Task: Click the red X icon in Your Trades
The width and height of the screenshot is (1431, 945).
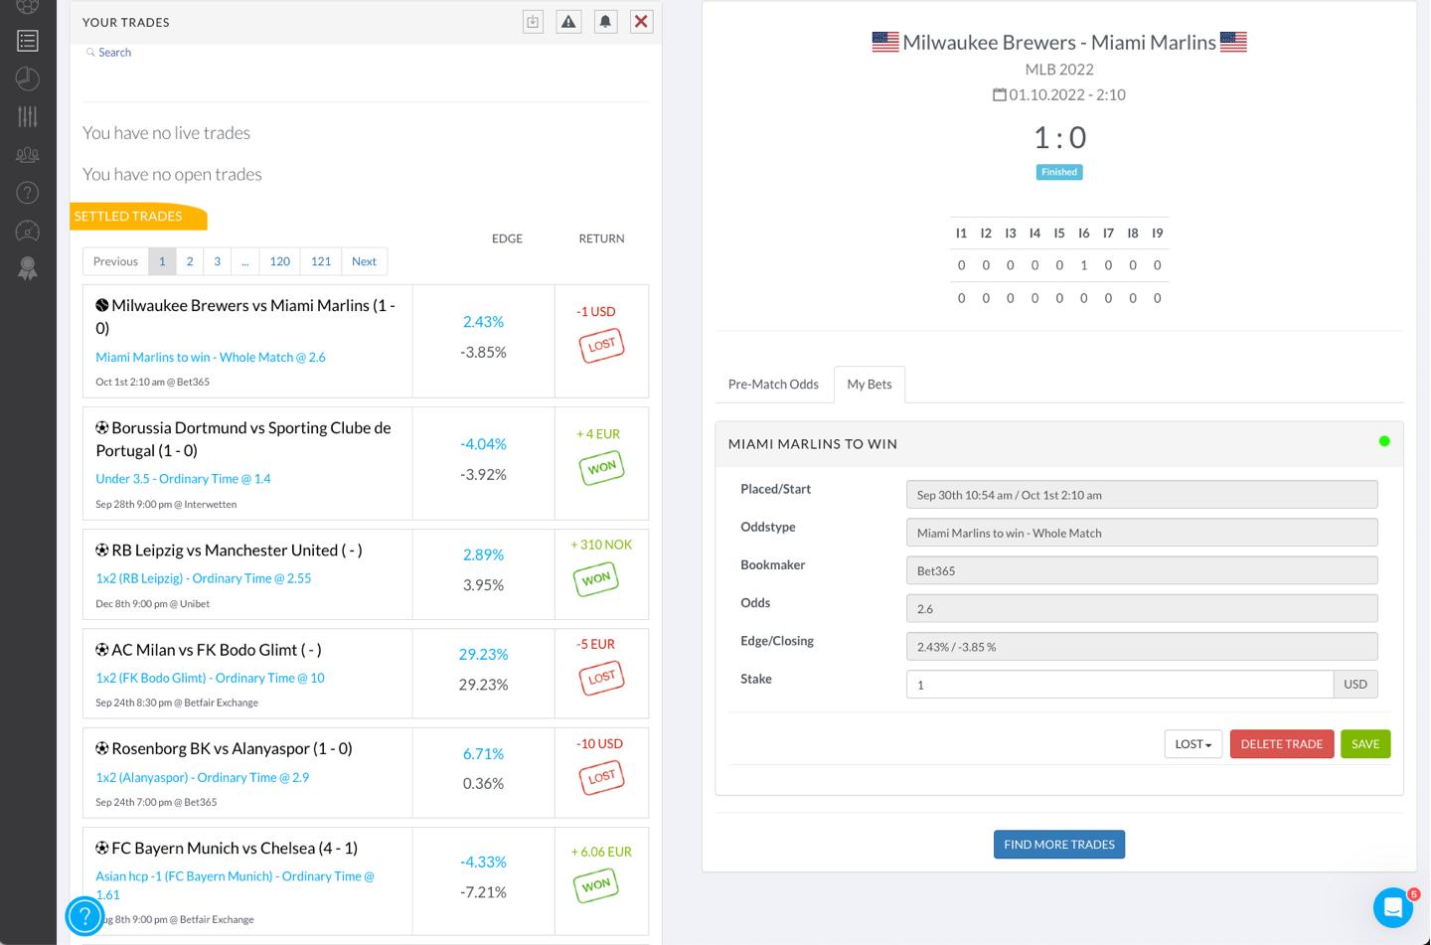Action: [641, 22]
